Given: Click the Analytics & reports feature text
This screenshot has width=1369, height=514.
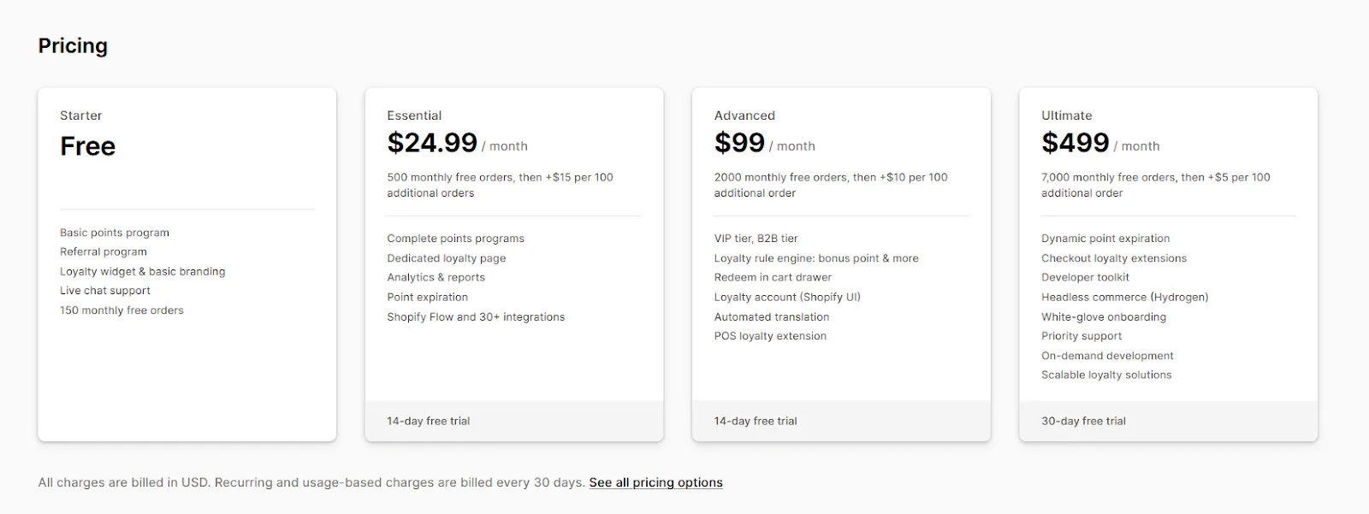Looking at the screenshot, I should coord(436,277).
